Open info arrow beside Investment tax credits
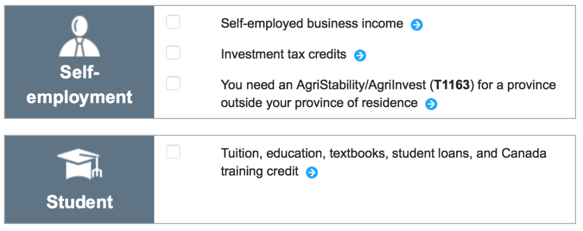Screen dimensions: 583x231 360,55
